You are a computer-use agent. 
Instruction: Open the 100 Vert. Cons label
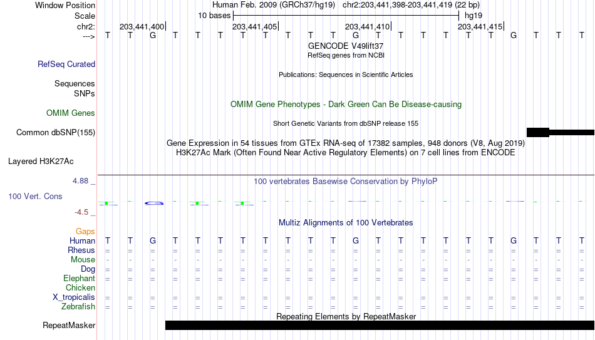coord(35,196)
